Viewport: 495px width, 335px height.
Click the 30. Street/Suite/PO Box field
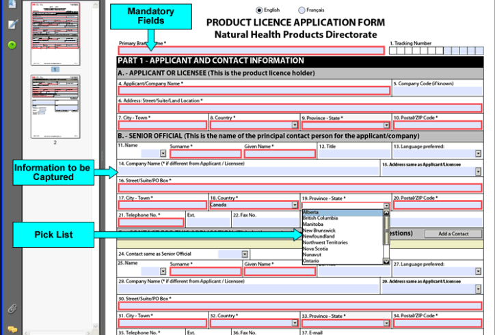300,306
